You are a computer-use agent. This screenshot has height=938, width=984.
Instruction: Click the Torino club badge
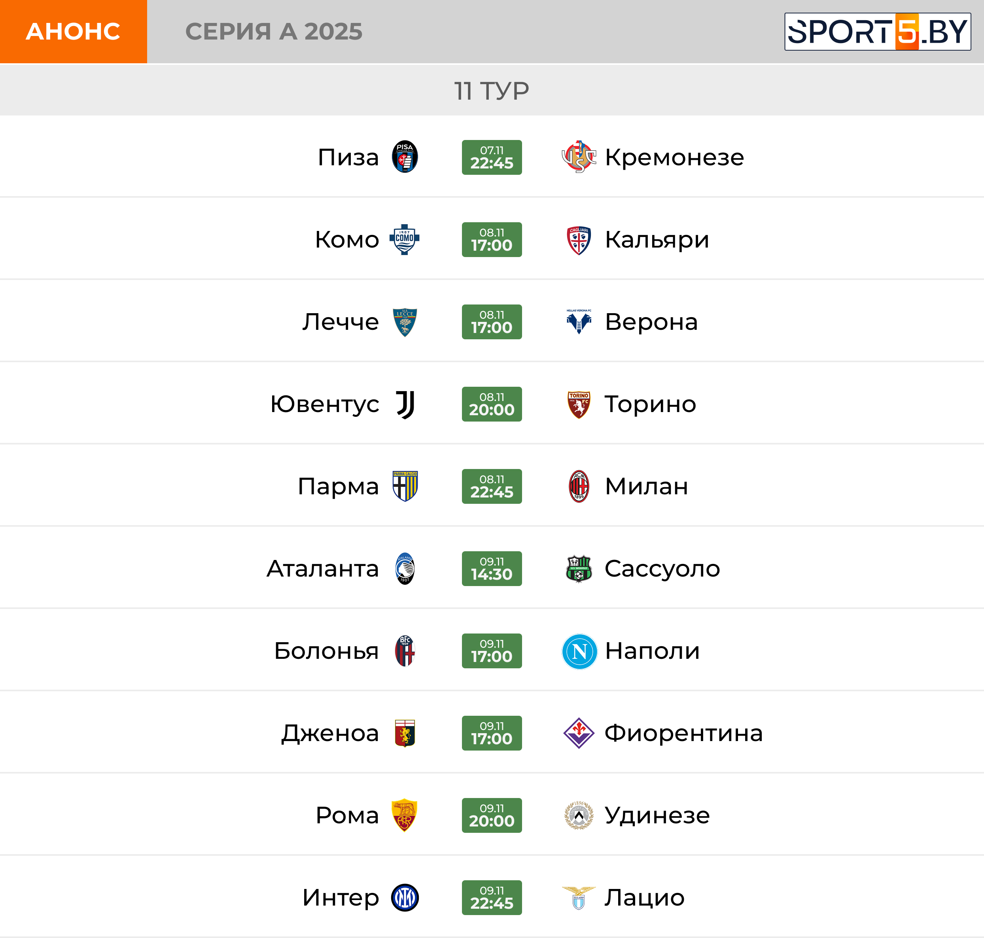pos(579,404)
